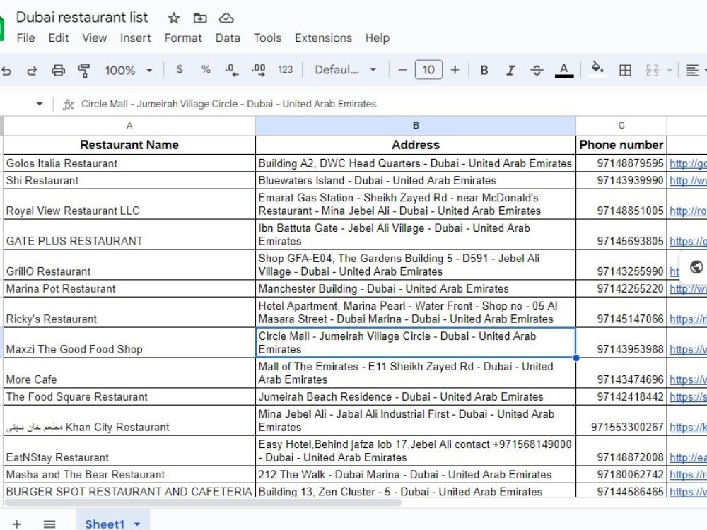Open the Format menu

coord(183,38)
